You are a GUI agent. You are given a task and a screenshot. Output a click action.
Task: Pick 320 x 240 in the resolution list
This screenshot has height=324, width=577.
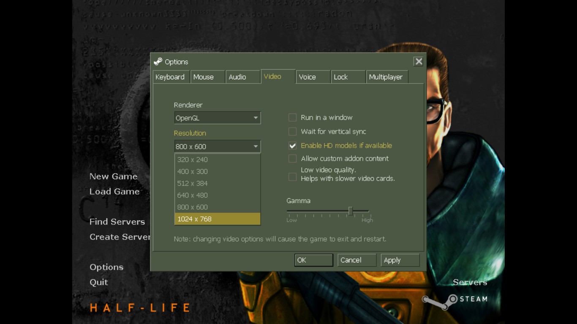tap(217, 160)
